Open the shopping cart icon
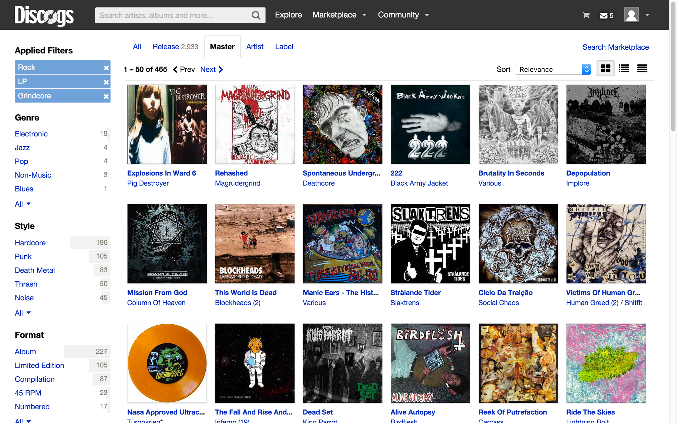Screen dimensions: 677x423 [x=586, y=15]
